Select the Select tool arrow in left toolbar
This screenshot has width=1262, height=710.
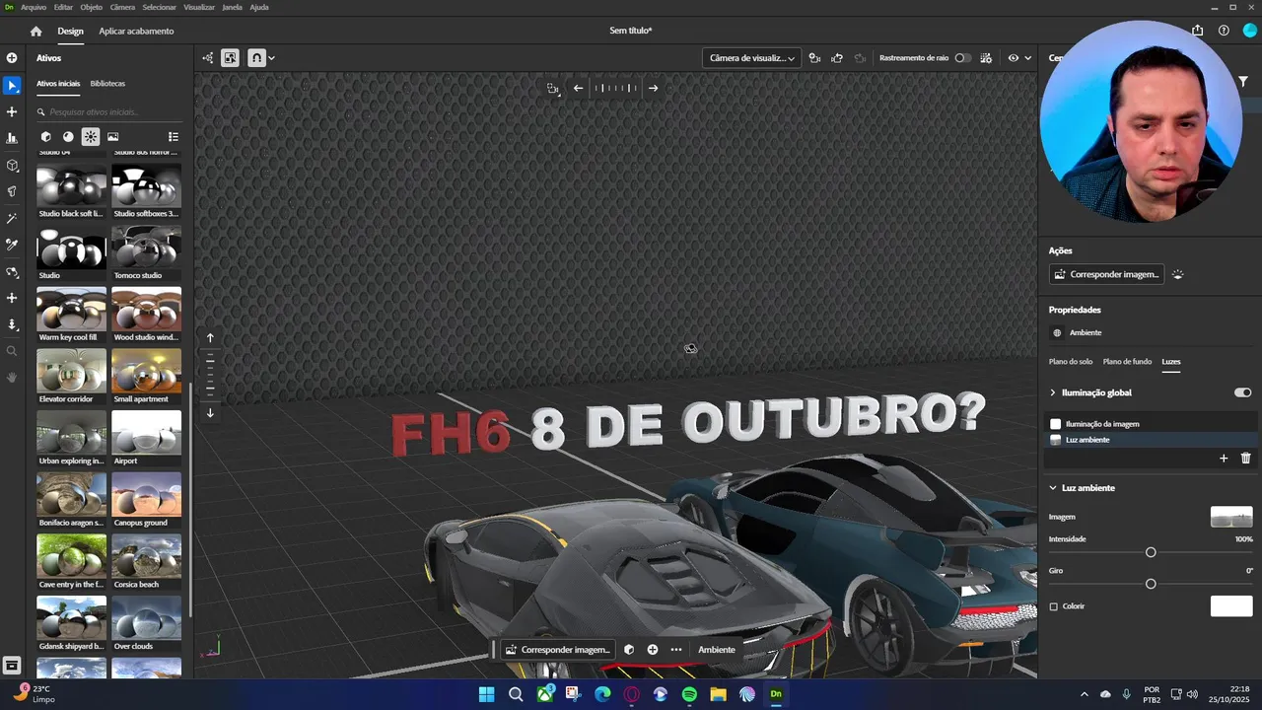point(12,86)
